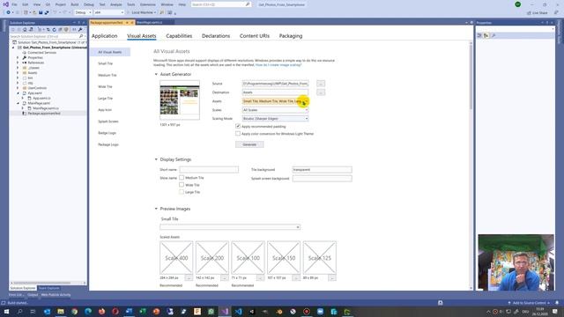Click the Live Share icon
Image resolution: width=564 pixels, height=317 pixels.
click(529, 13)
